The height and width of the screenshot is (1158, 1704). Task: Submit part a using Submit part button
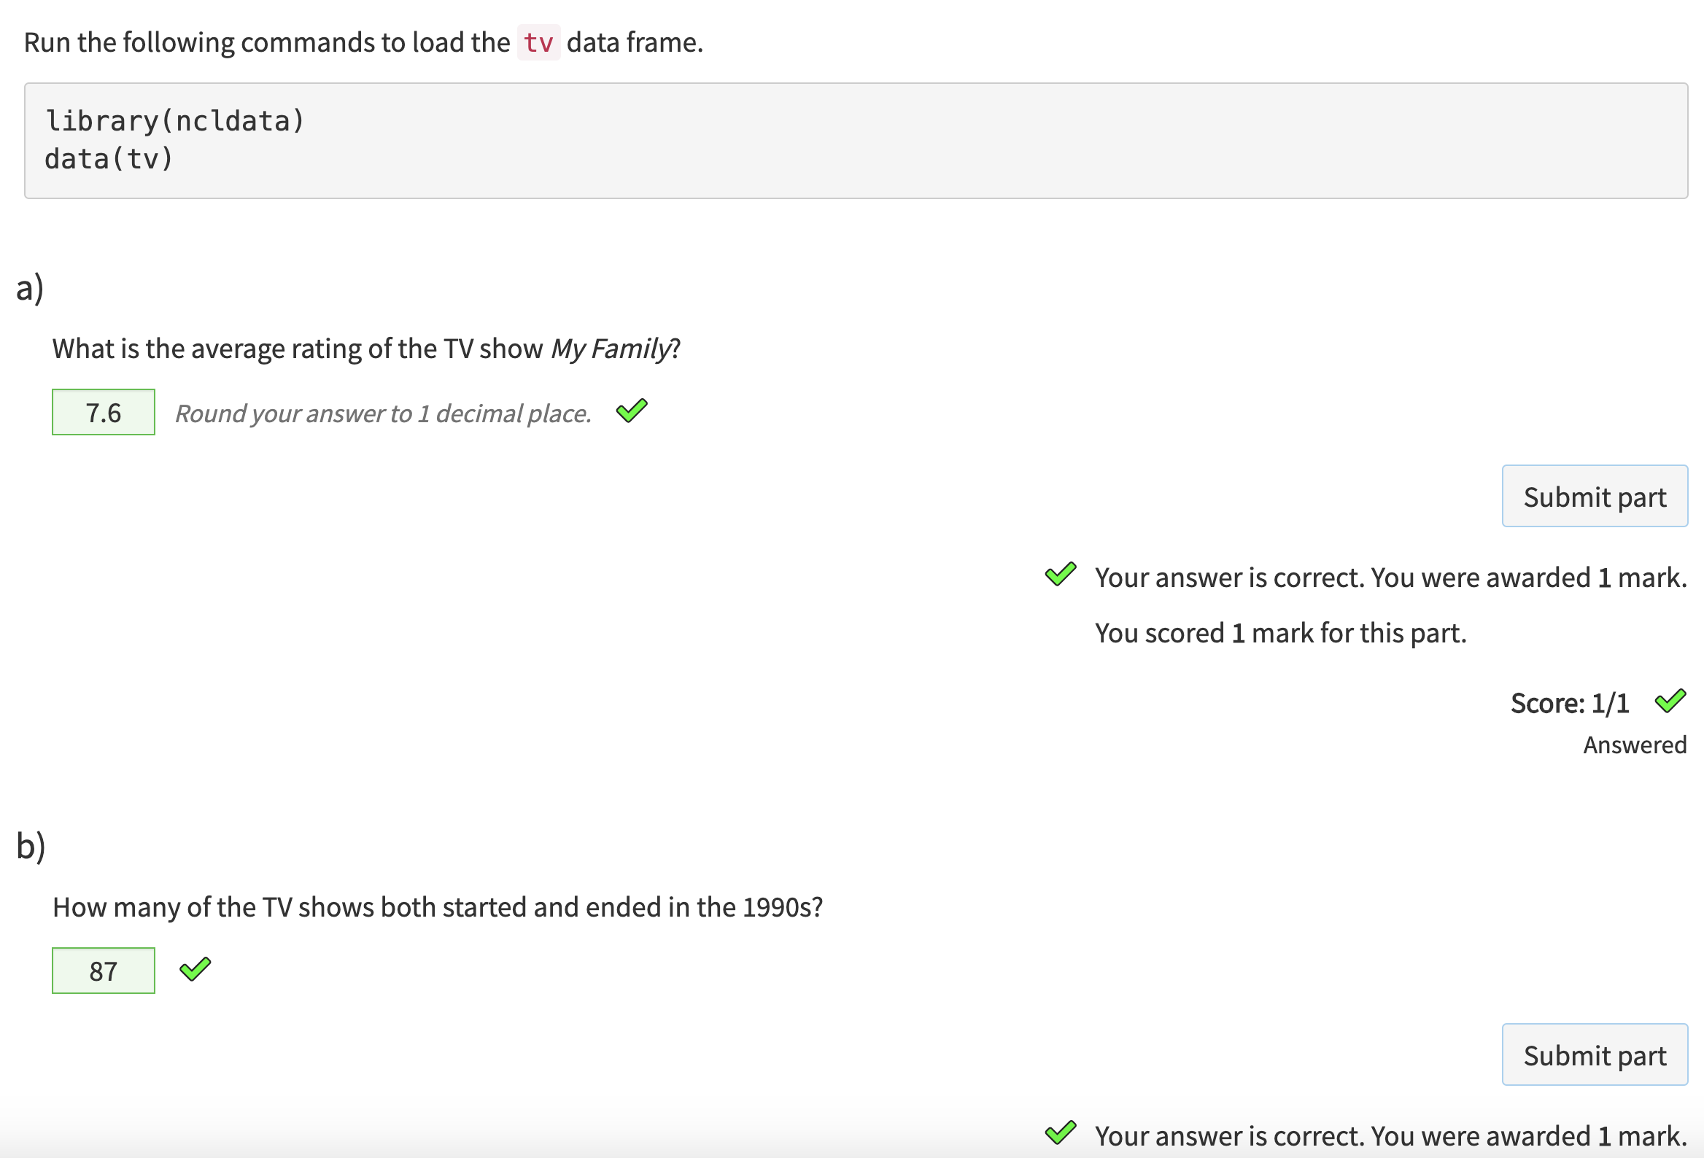point(1594,496)
